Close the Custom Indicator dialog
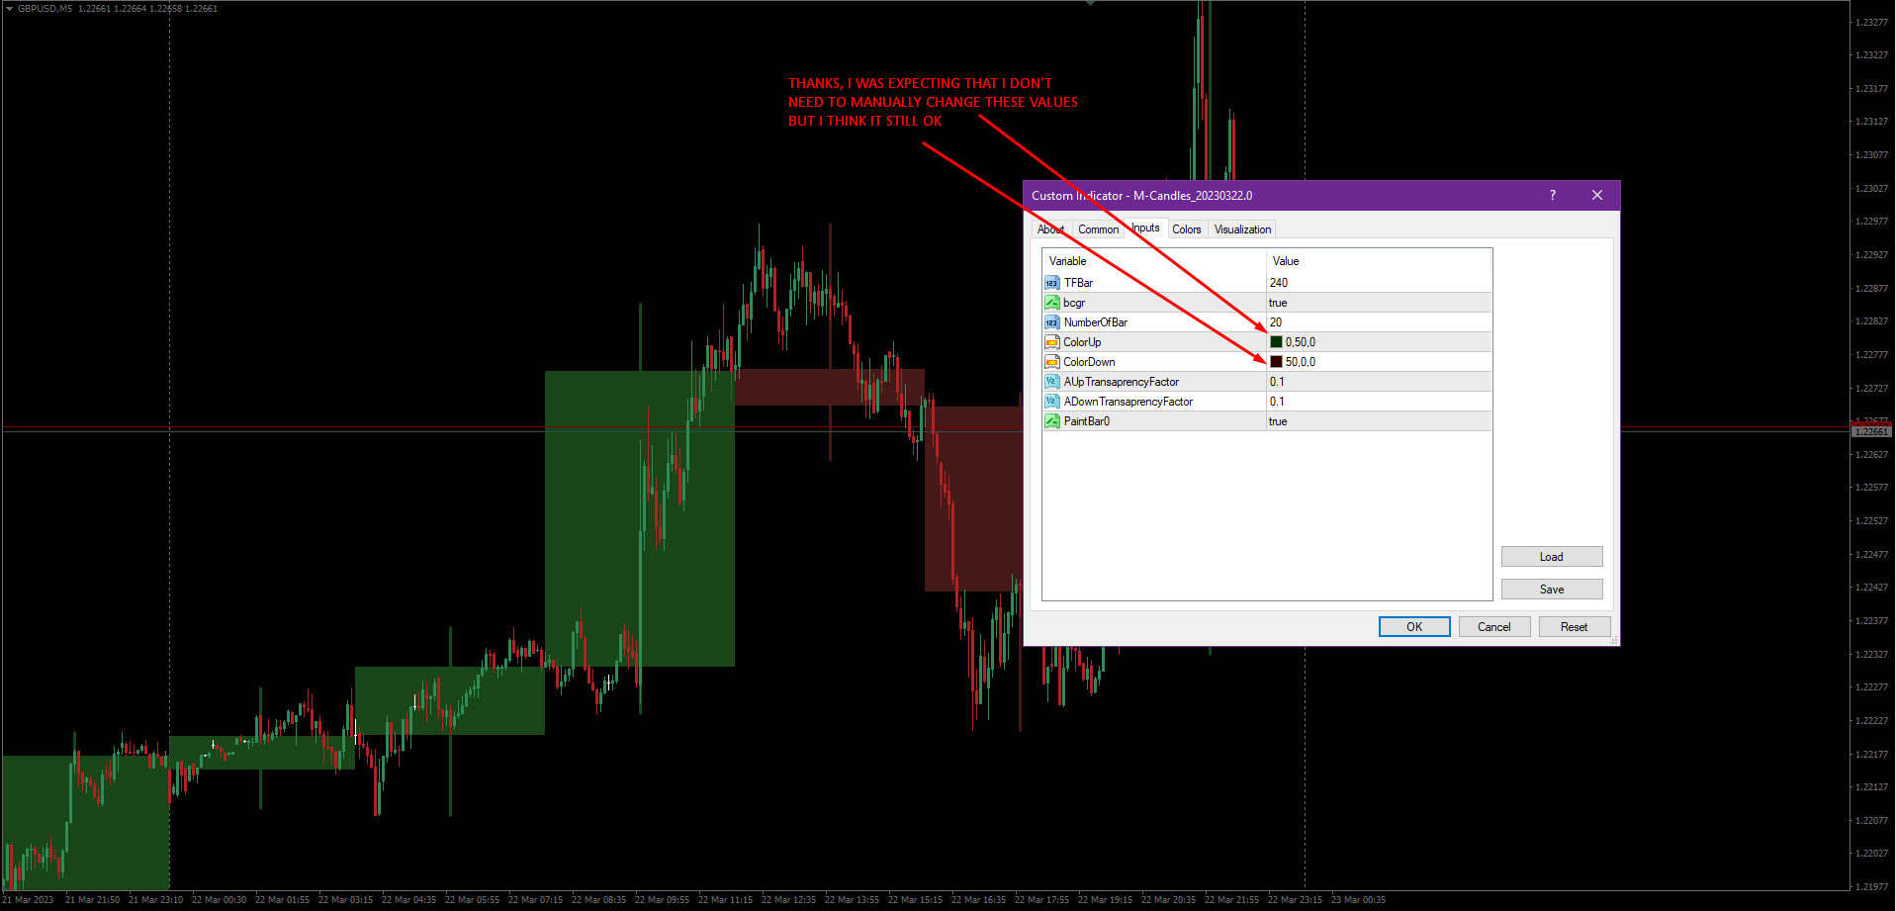Viewport: 1896px width, 911px height. (x=1596, y=195)
